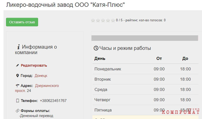202x119 pixels.
Task: Click the green 'Оставить отзыв' button
Action: pos(22,22)
